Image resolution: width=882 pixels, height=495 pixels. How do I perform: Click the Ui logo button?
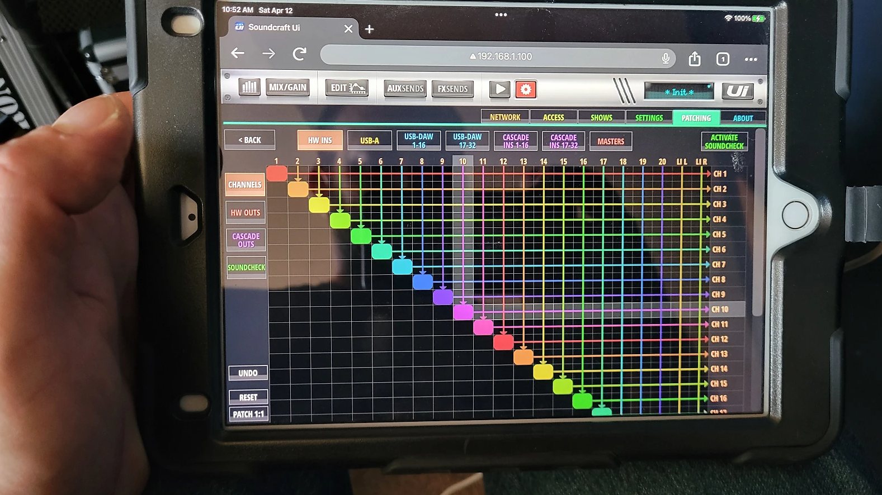(738, 91)
